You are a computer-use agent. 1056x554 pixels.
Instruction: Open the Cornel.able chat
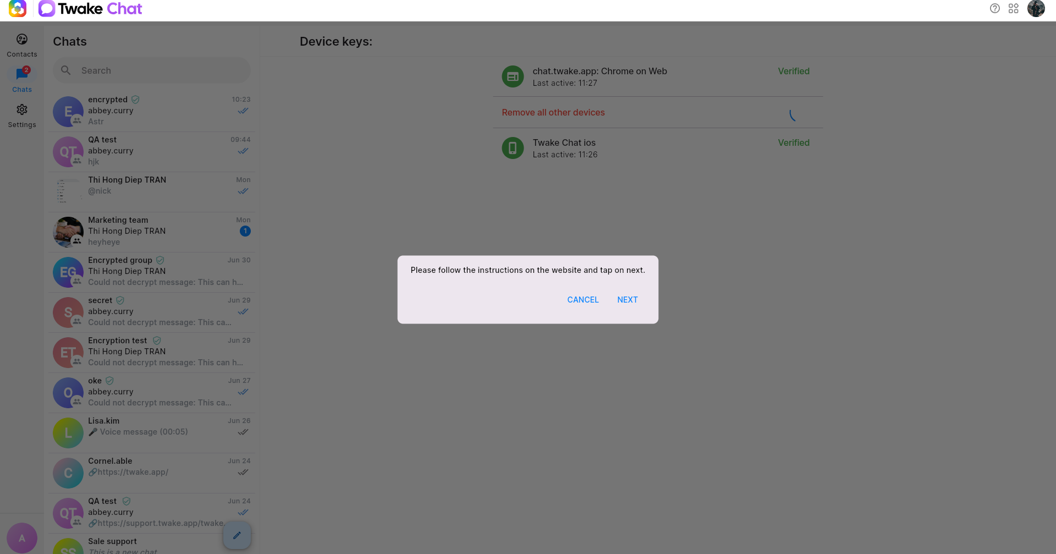click(152, 473)
